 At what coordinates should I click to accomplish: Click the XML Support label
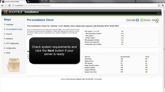click(89, 36)
